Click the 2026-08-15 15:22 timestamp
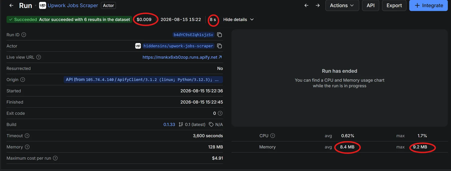451x171 pixels. [x=181, y=20]
